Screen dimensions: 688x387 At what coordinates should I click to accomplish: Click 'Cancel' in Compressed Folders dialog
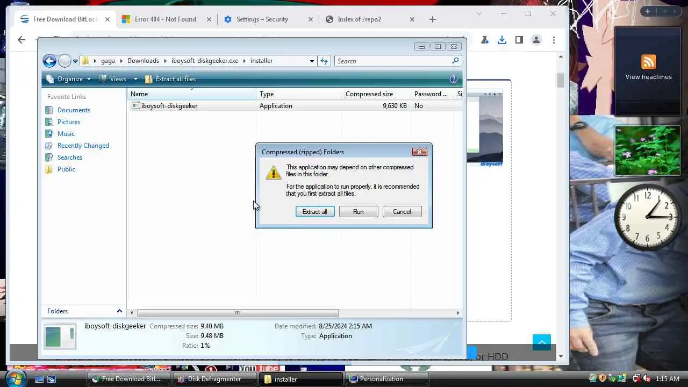(402, 212)
